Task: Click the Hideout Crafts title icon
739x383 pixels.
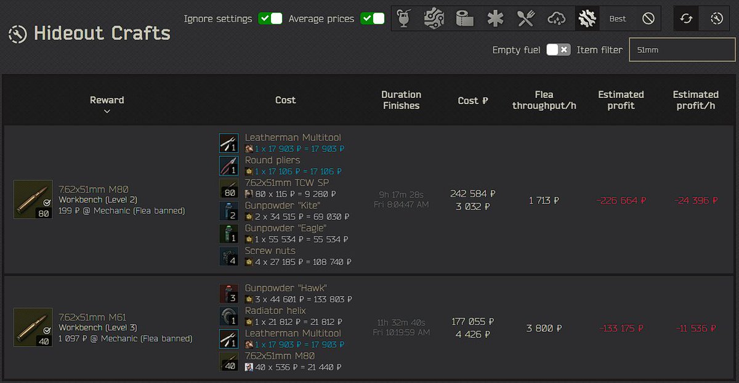Action: [18, 33]
